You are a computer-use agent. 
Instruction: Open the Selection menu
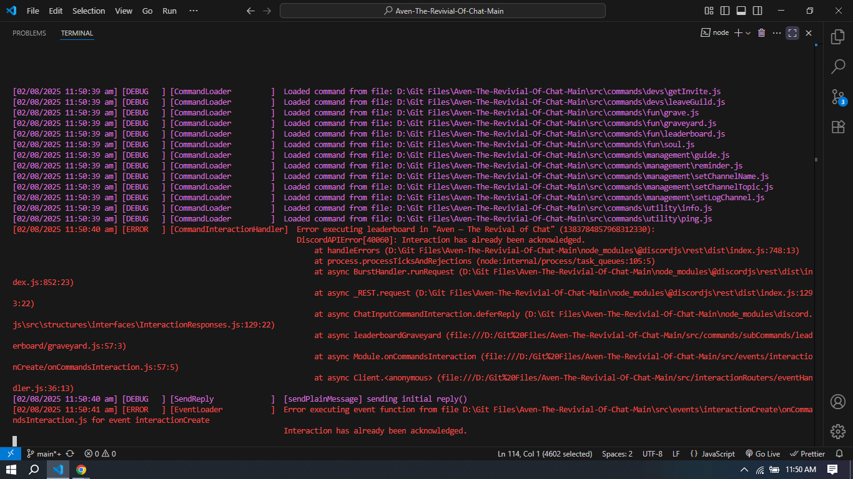click(x=89, y=11)
